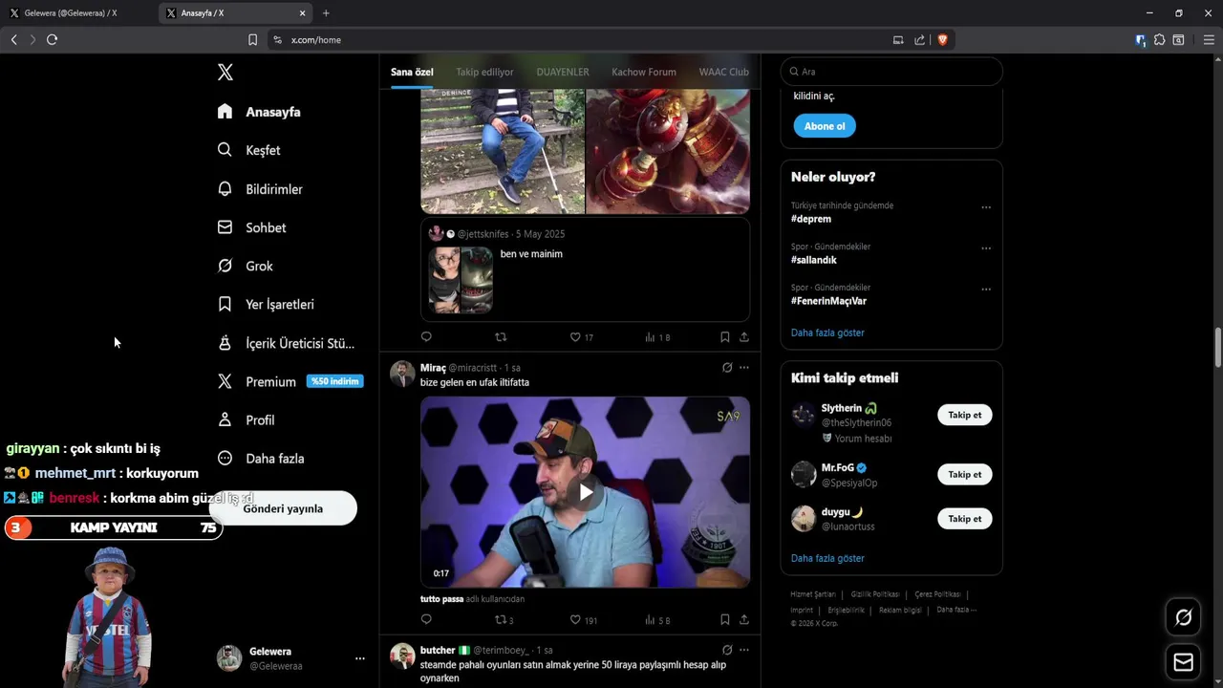Open Gizlilik Politikası footer link
This screenshot has width=1223, height=688.
coord(874,594)
